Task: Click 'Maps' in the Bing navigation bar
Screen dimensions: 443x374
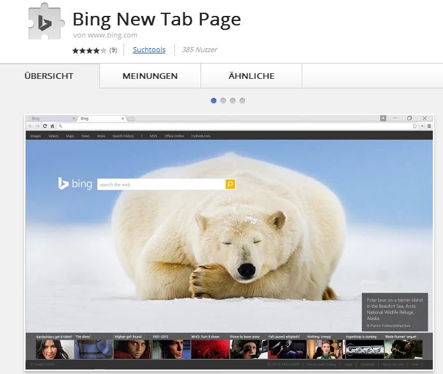Action: tap(70, 136)
